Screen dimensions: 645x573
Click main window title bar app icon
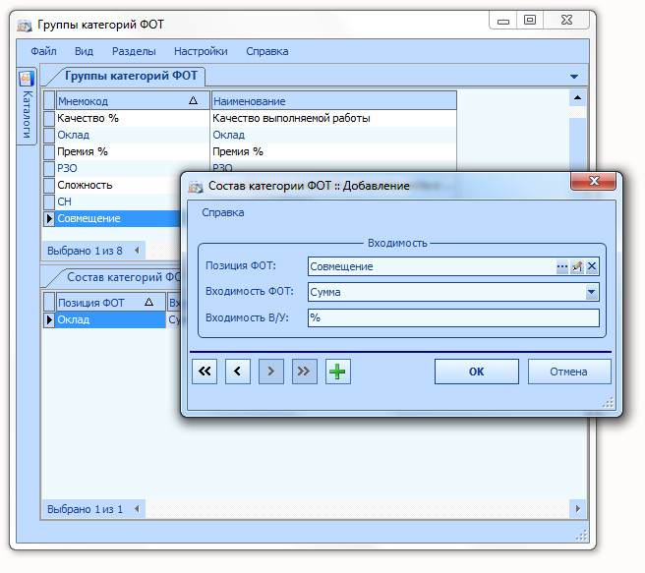(x=25, y=26)
